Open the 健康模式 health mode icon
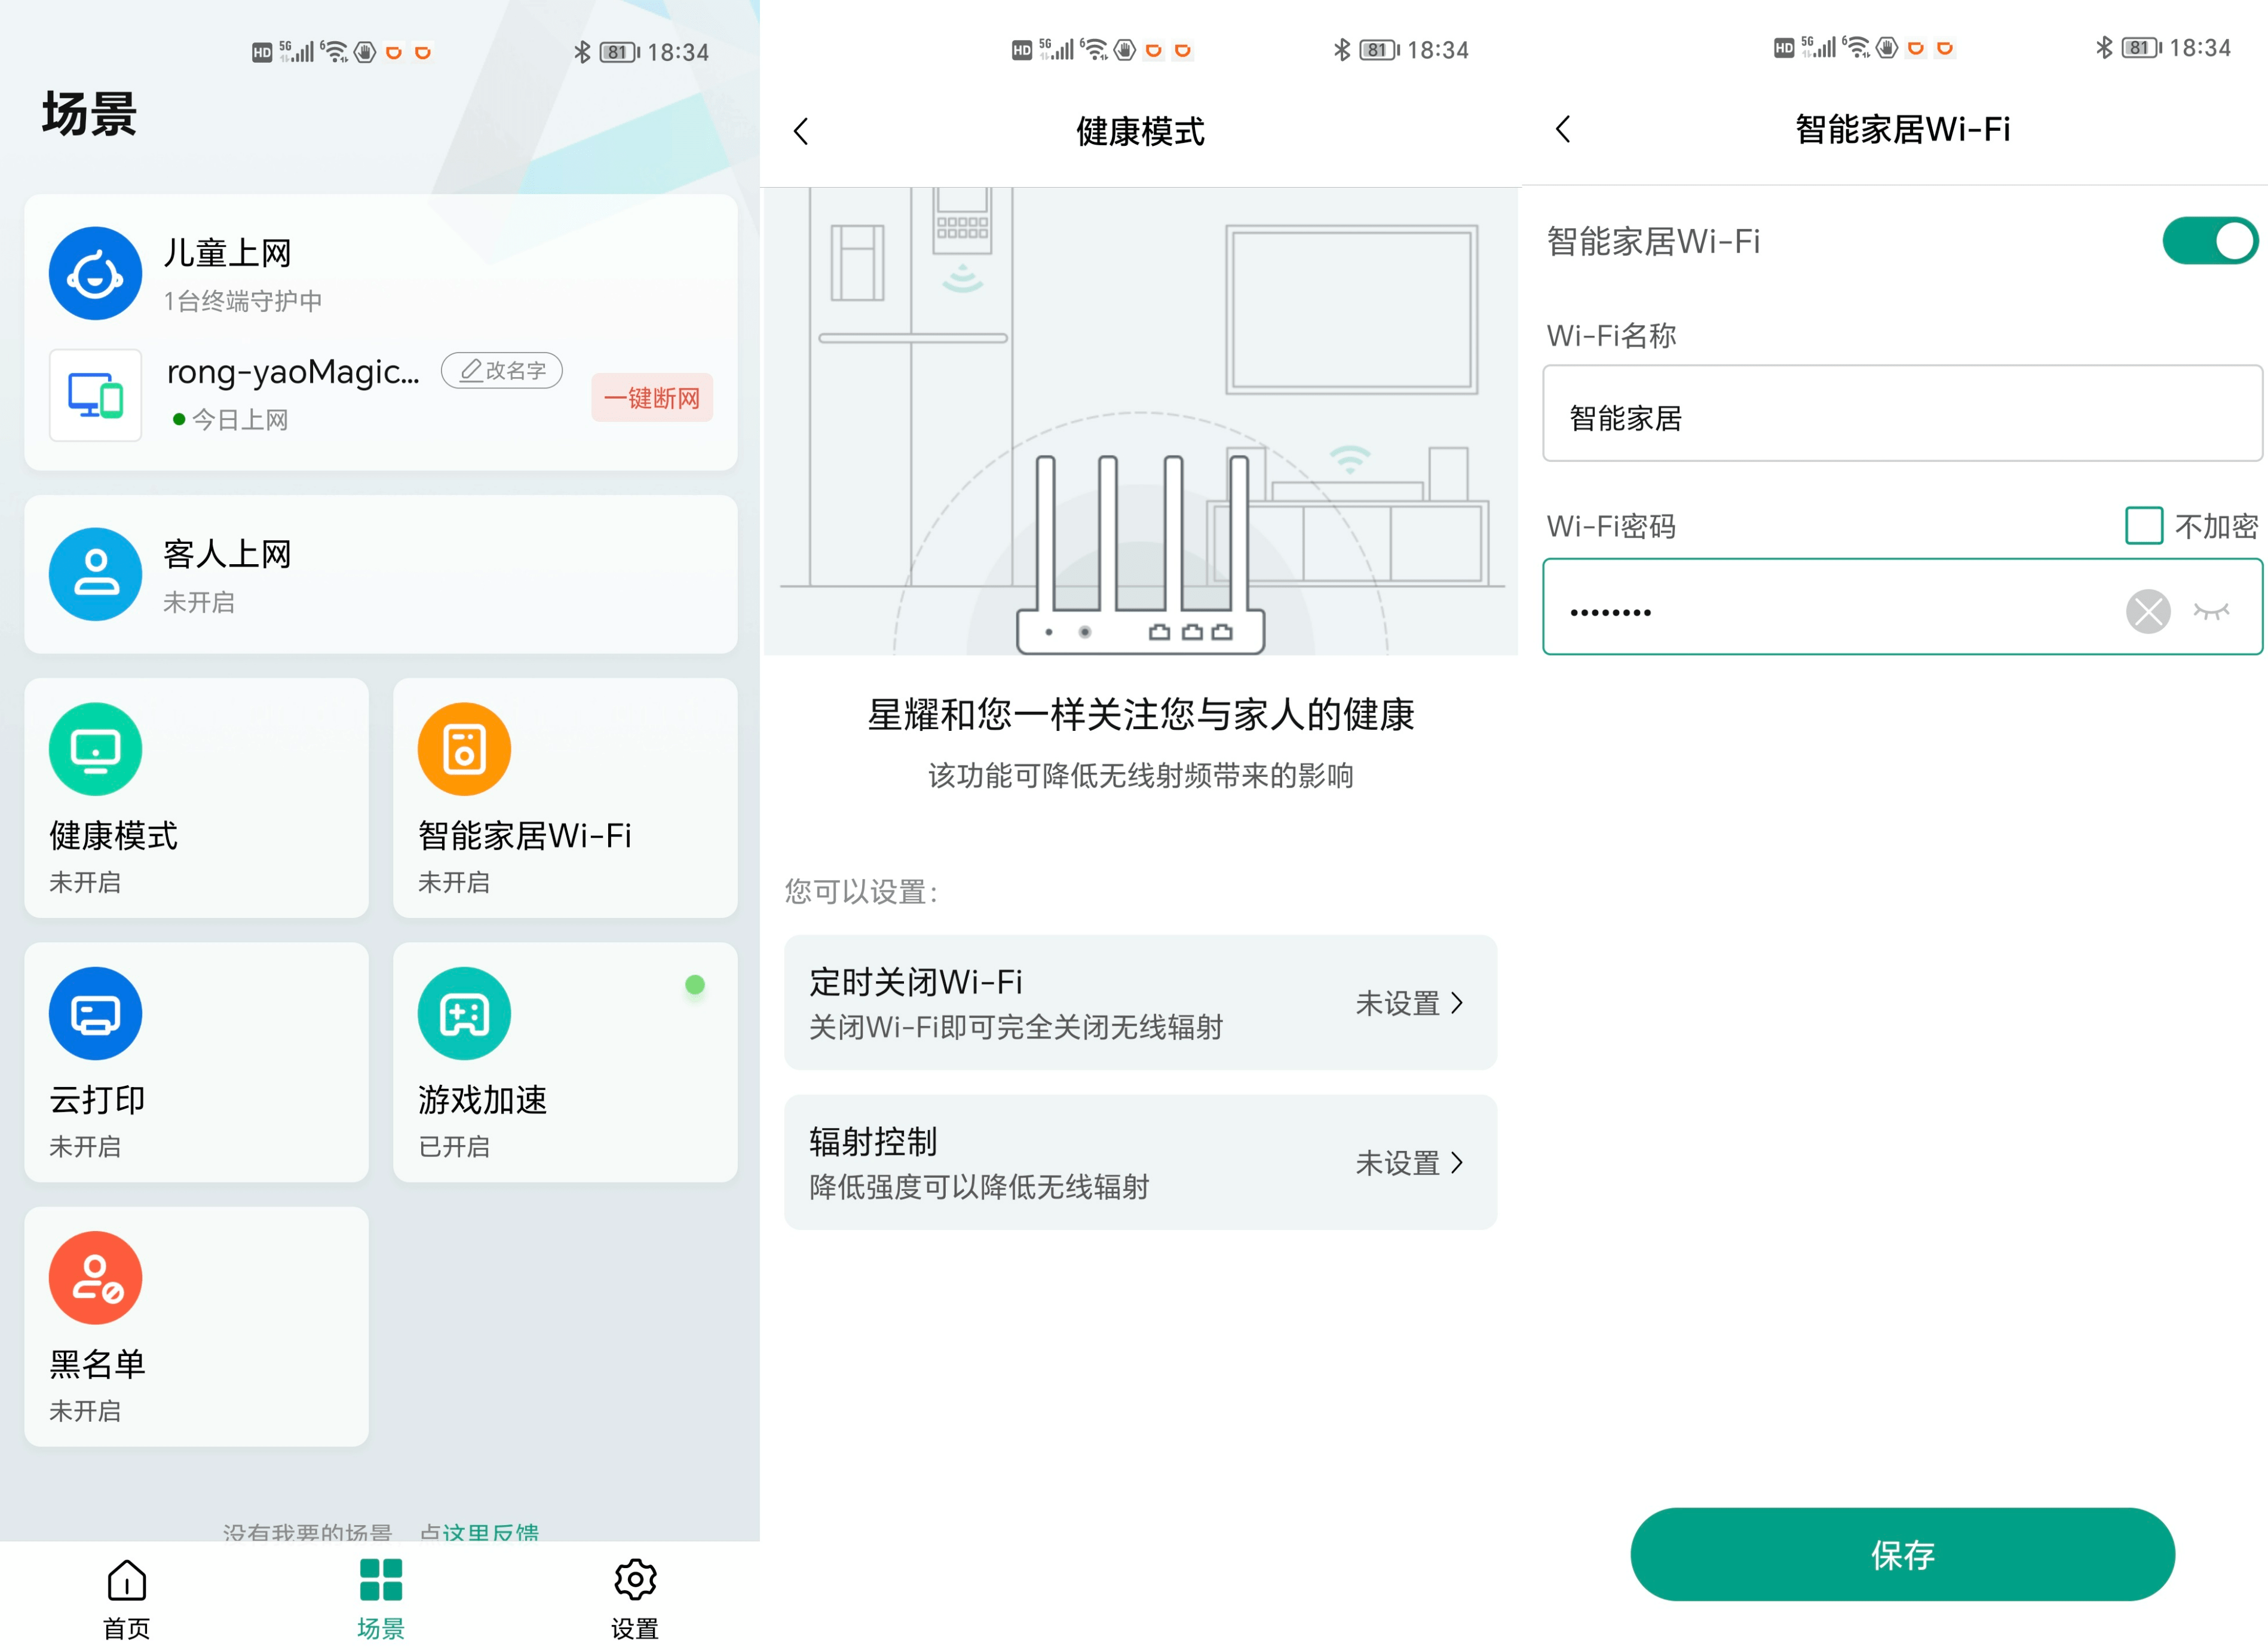The width and height of the screenshot is (2268, 1650). [x=95, y=748]
